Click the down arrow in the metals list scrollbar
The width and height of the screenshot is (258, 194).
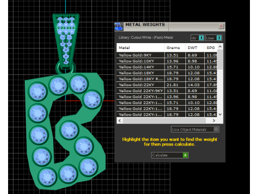point(220,114)
